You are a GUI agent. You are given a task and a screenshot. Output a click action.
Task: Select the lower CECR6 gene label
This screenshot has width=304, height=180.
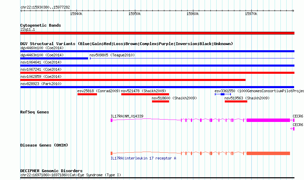298,125
